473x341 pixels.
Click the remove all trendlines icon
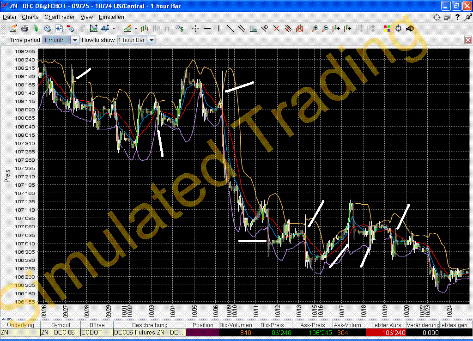tap(288, 29)
